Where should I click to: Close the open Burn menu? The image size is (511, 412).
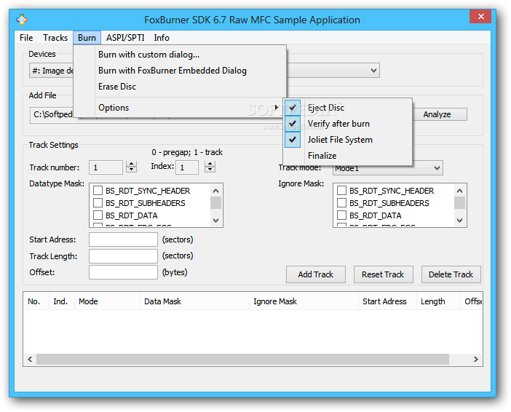(x=87, y=38)
